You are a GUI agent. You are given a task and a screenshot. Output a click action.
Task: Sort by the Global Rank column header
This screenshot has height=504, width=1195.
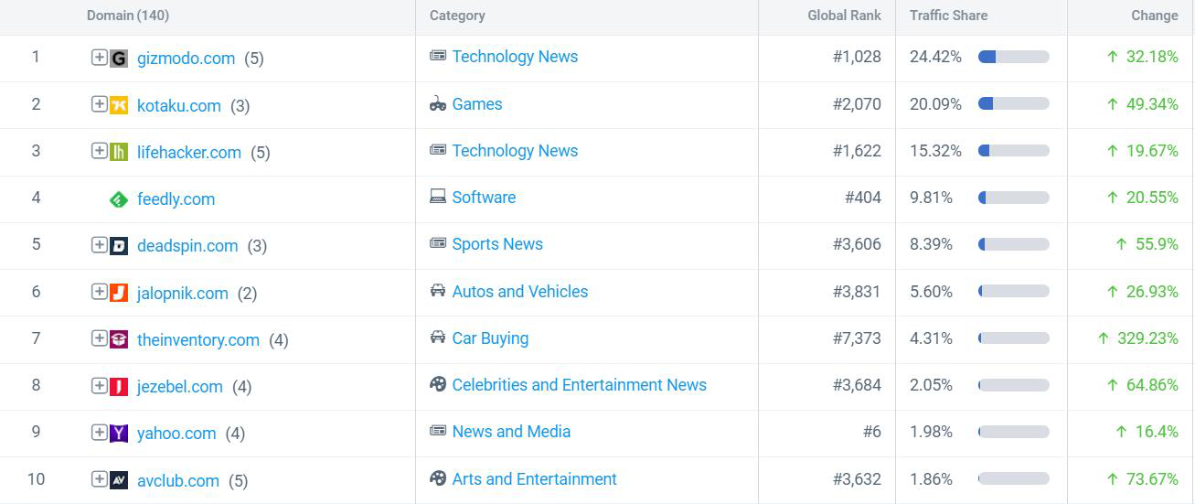pyautogui.click(x=844, y=16)
